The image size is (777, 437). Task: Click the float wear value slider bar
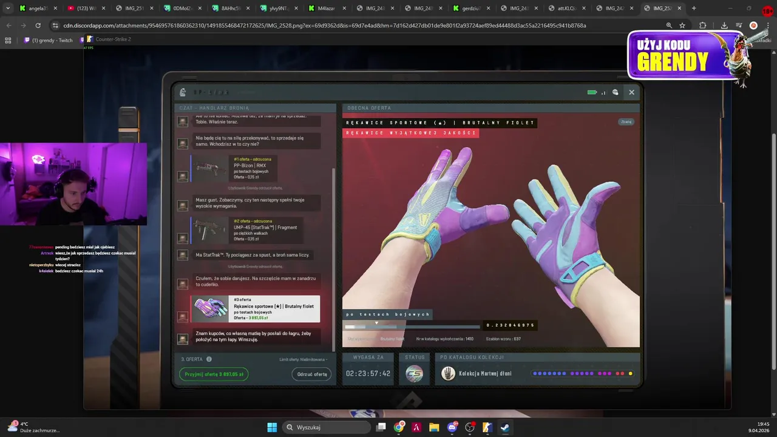(413, 326)
